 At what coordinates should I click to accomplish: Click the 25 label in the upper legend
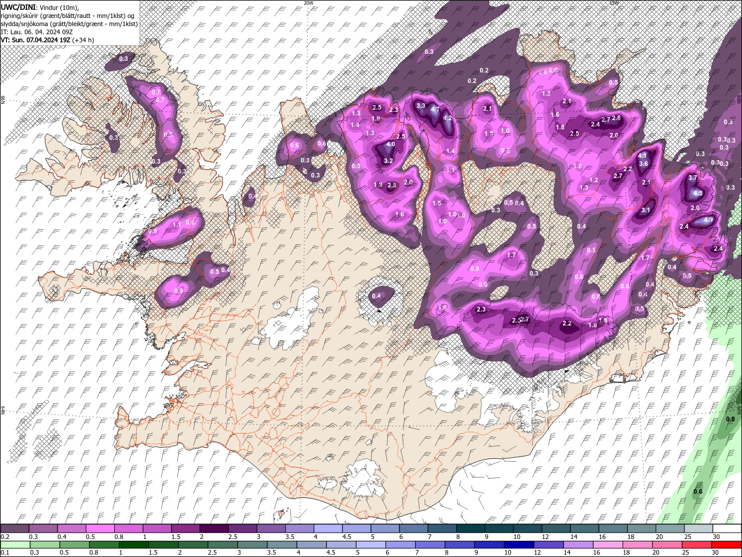(688, 537)
